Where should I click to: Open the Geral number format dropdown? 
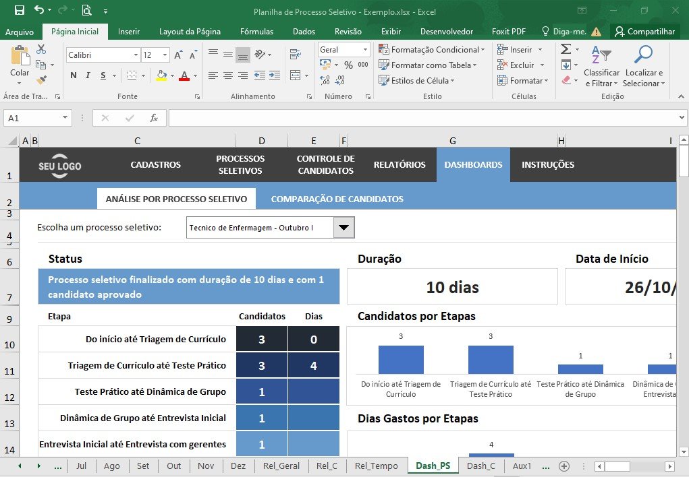pyautogui.click(x=364, y=50)
